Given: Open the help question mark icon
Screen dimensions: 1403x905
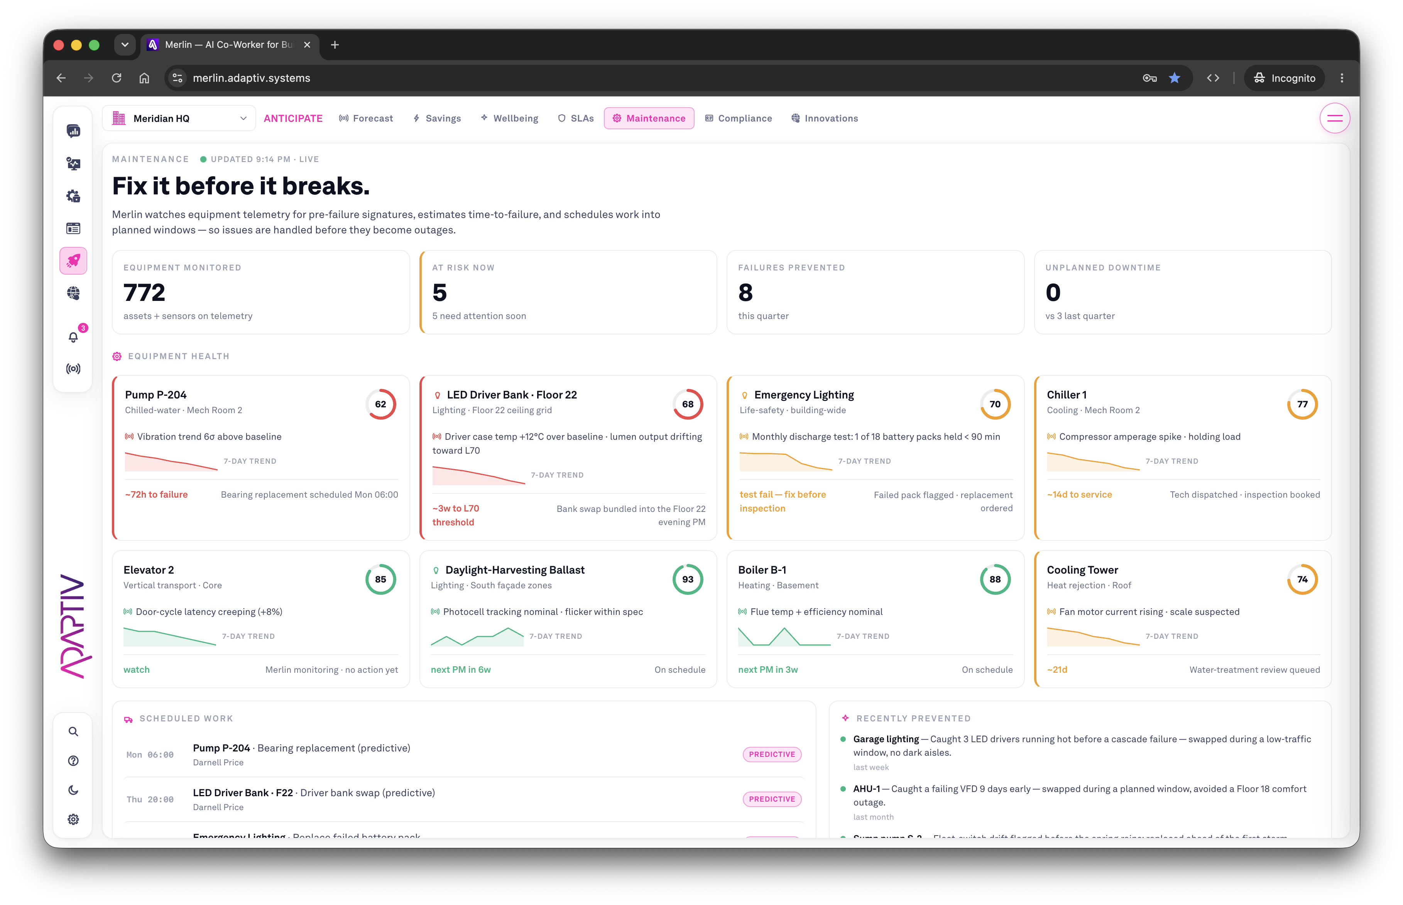Looking at the screenshot, I should click(x=73, y=760).
